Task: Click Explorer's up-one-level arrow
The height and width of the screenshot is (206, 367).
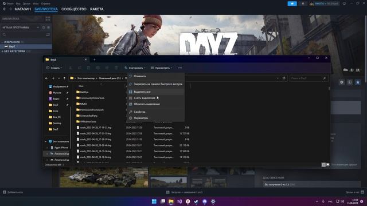Action: pyautogui.click(x=64, y=78)
